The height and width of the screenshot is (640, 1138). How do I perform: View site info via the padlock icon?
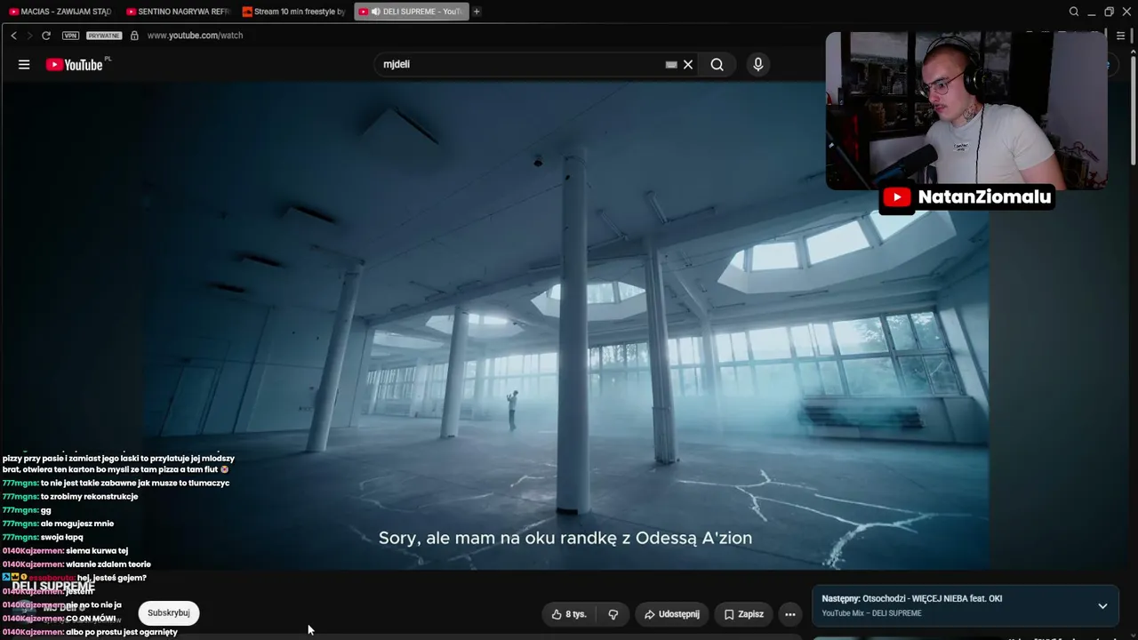(134, 36)
